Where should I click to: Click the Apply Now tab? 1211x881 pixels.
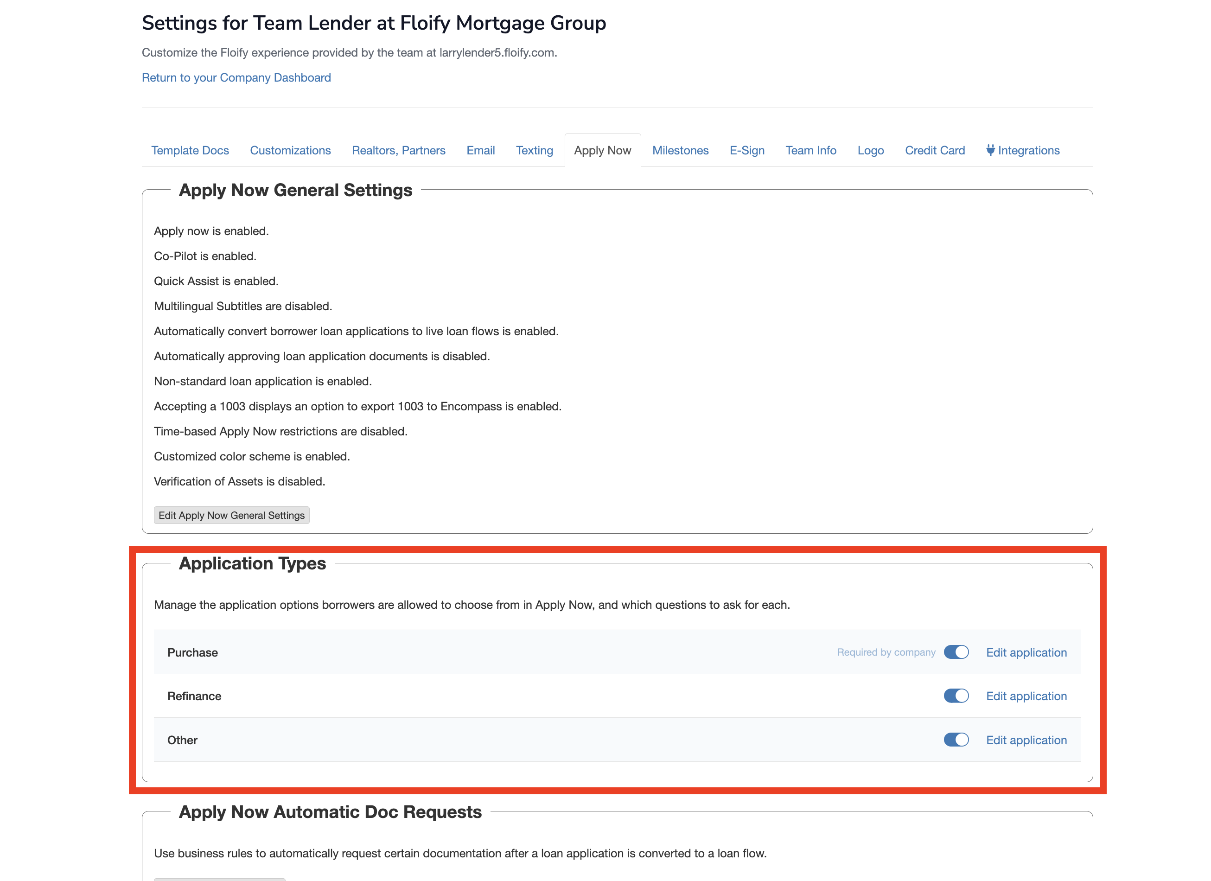coord(602,151)
